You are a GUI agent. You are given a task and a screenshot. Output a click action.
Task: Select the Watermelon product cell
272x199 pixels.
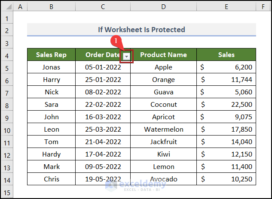tap(163, 130)
